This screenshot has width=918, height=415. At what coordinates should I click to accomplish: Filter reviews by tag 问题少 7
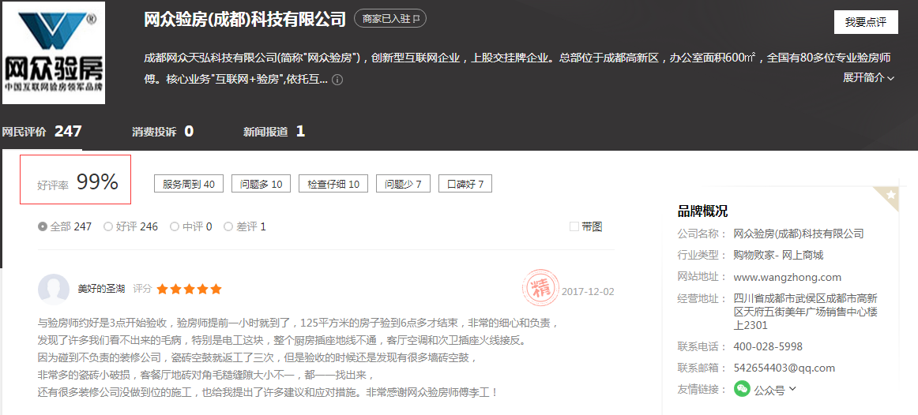click(x=404, y=184)
